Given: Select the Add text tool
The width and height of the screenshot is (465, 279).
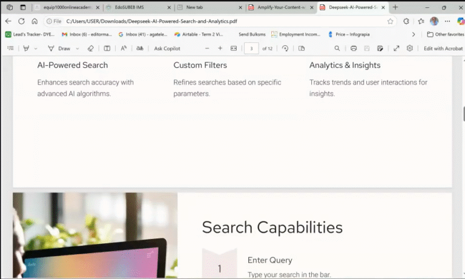Looking at the screenshot, I should pyautogui.click(x=107, y=48).
